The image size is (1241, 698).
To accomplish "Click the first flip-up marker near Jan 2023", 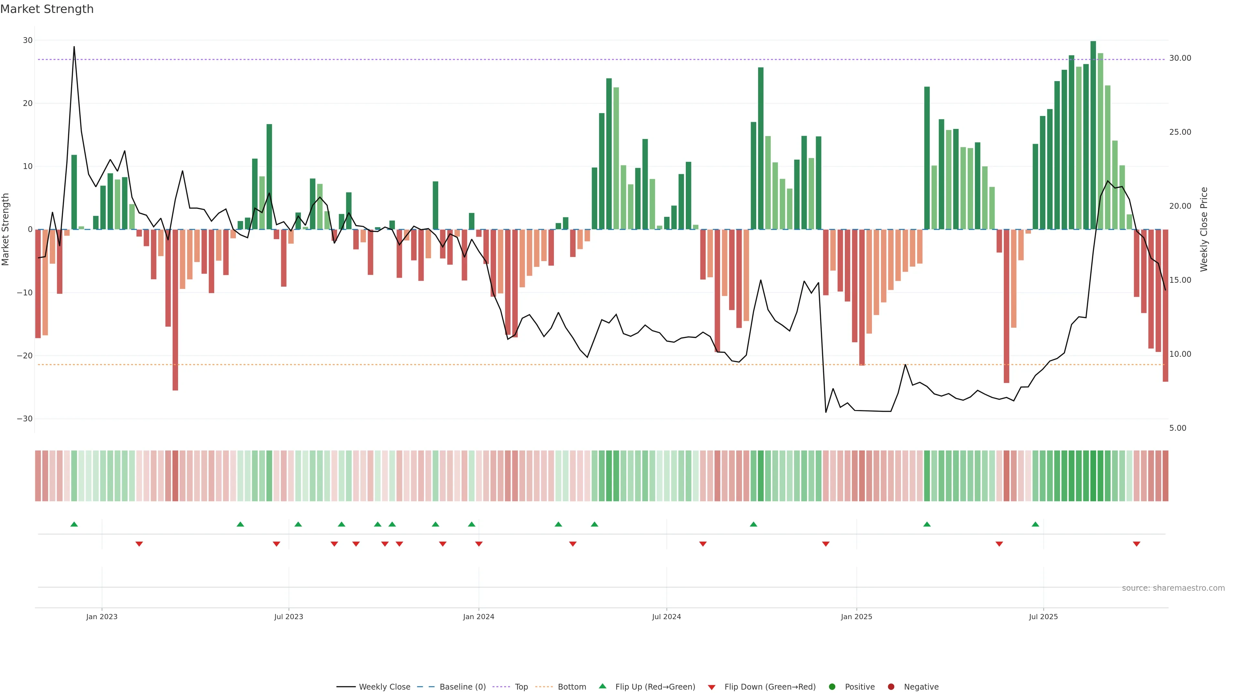I will click(x=74, y=524).
